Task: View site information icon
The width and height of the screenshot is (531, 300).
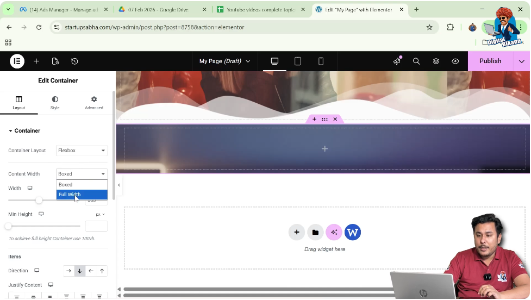Action: click(57, 27)
